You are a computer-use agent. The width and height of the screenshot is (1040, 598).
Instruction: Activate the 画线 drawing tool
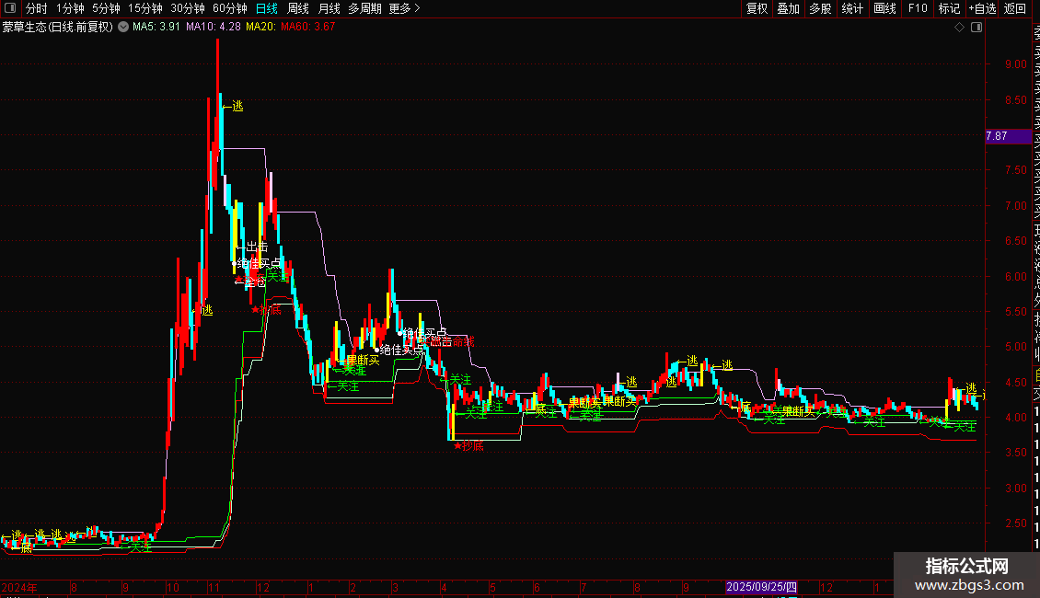coord(884,8)
